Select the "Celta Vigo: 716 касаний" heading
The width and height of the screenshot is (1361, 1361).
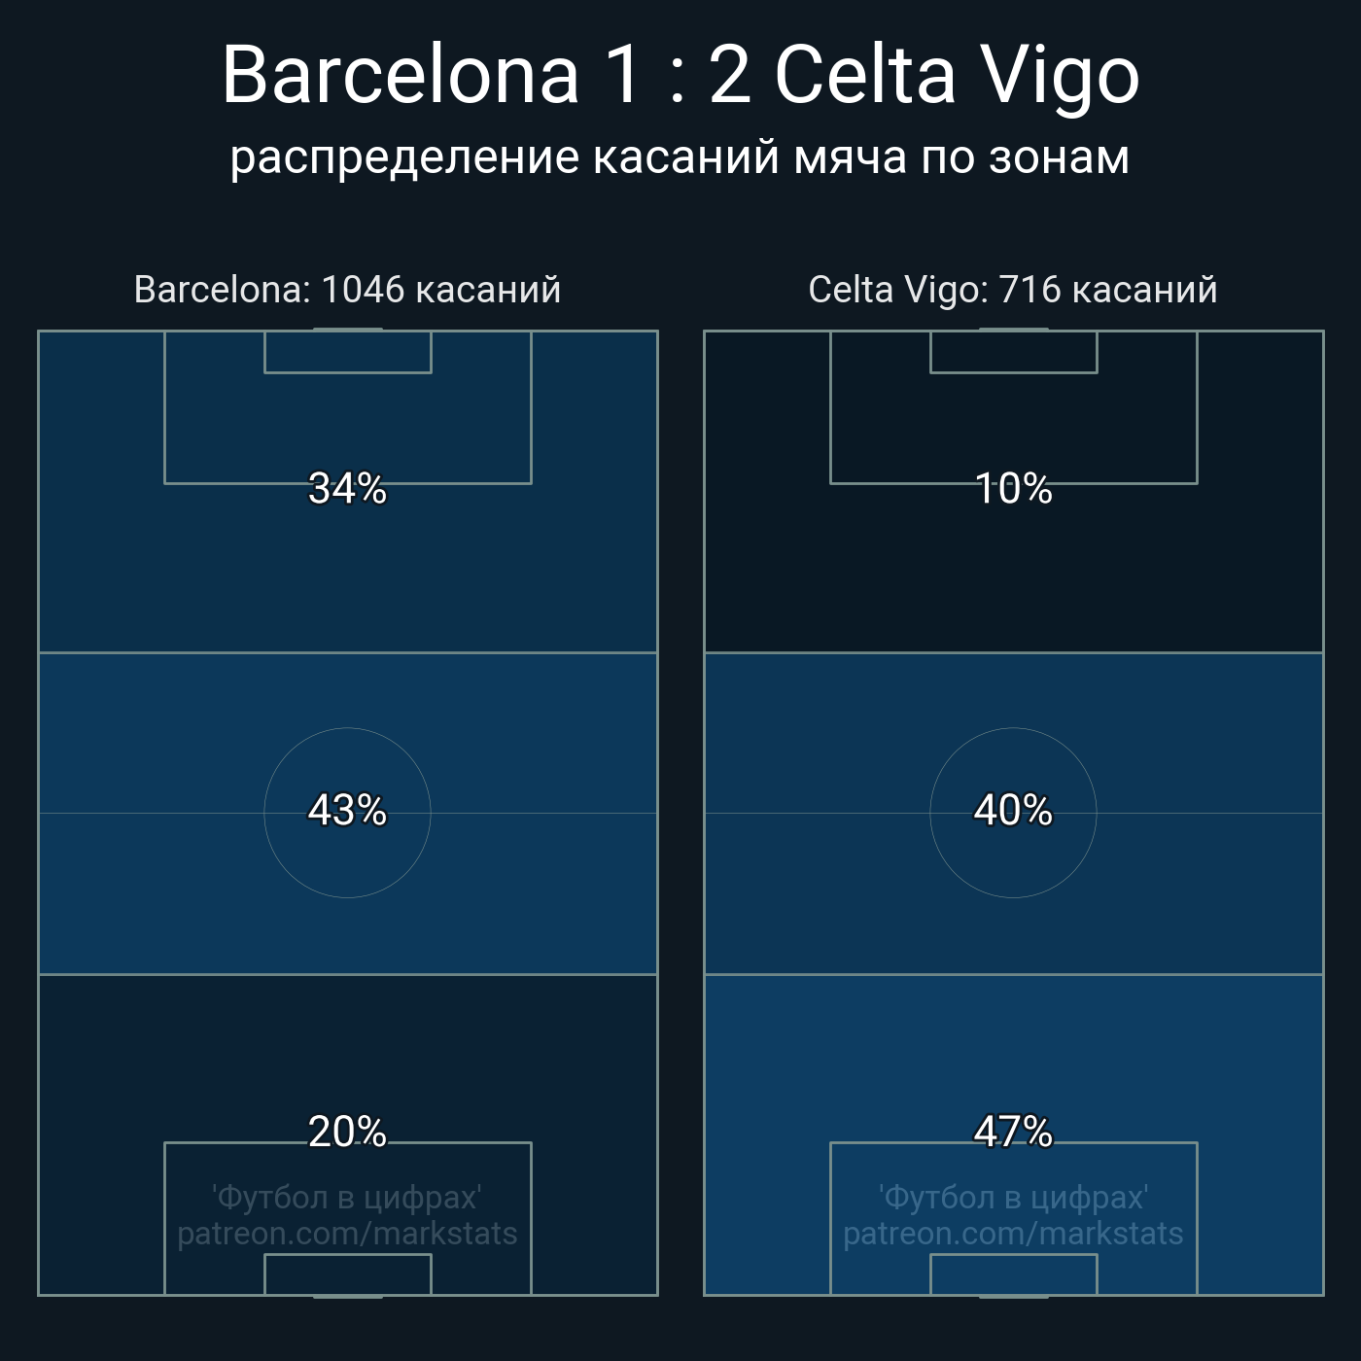[1012, 290]
